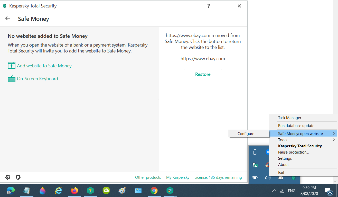Viewport: 338px width, 197px height.
Task: Click the Discord tray icon
Action: click(x=281, y=177)
